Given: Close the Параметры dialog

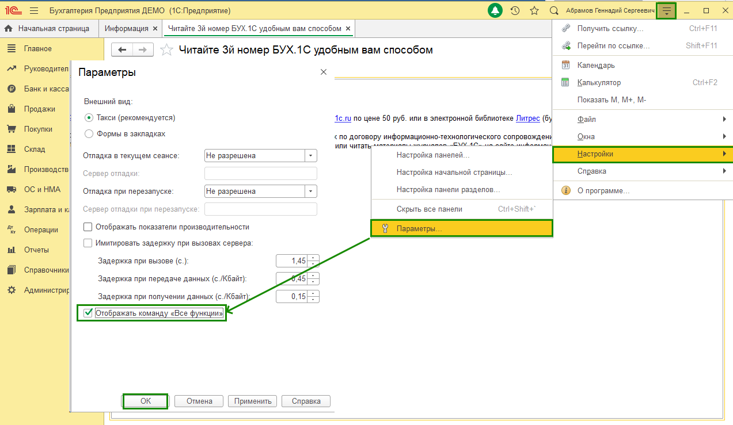Looking at the screenshot, I should 324,72.
